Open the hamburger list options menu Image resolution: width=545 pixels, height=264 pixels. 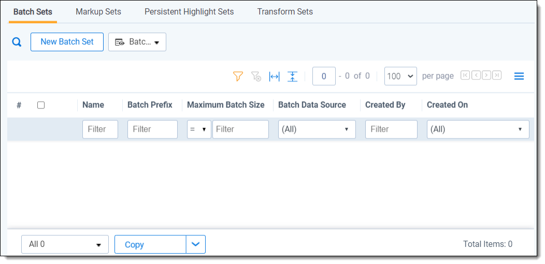[x=519, y=76]
